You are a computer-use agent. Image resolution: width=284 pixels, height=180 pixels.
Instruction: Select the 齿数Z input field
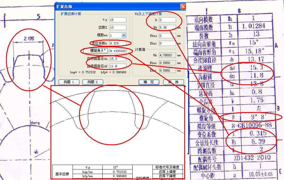click(118, 27)
